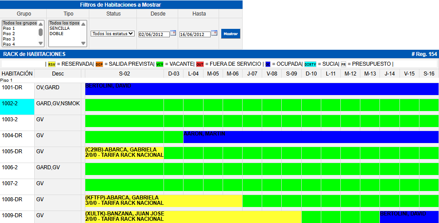The image size is (439, 223).
Task: Click the RSV reservada legend icon
Action: tap(52, 64)
